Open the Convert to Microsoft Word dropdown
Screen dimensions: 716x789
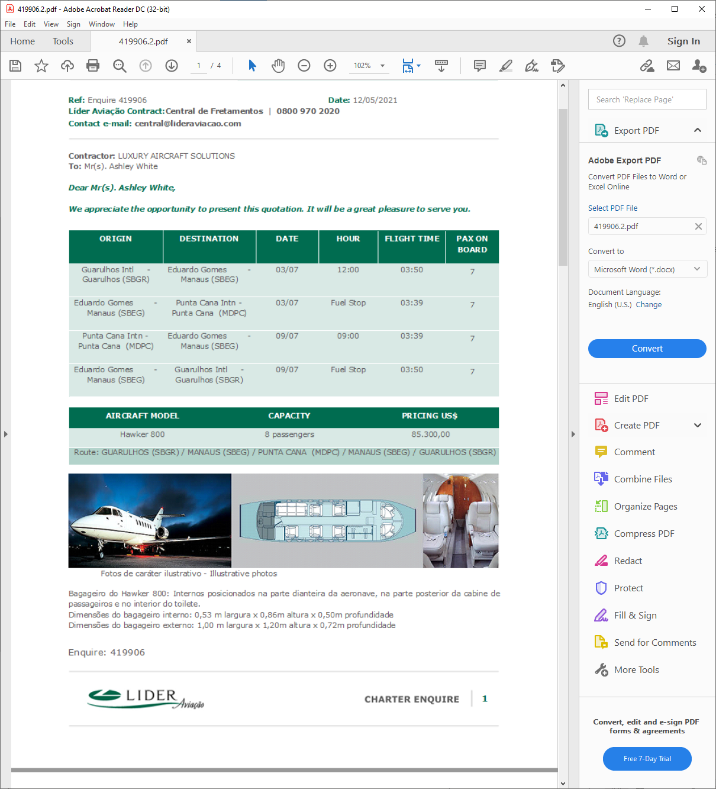click(x=647, y=269)
